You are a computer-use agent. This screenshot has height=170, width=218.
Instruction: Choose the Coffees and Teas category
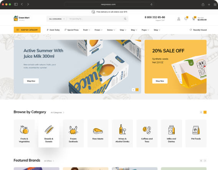(147, 133)
